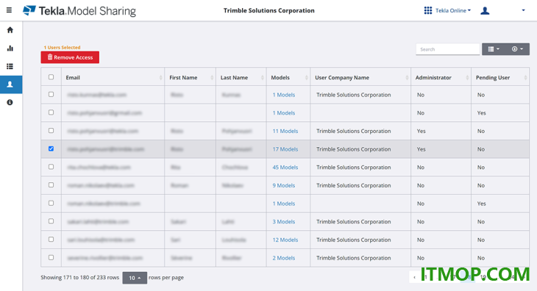Open the 11 Models link
Screen dimensions: 537x291
pyautogui.click(x=285, y=131)
